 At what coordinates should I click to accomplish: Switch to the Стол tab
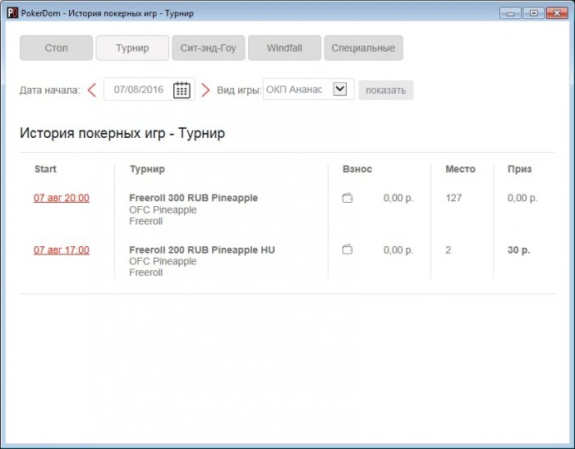click(x=56, y=48)
